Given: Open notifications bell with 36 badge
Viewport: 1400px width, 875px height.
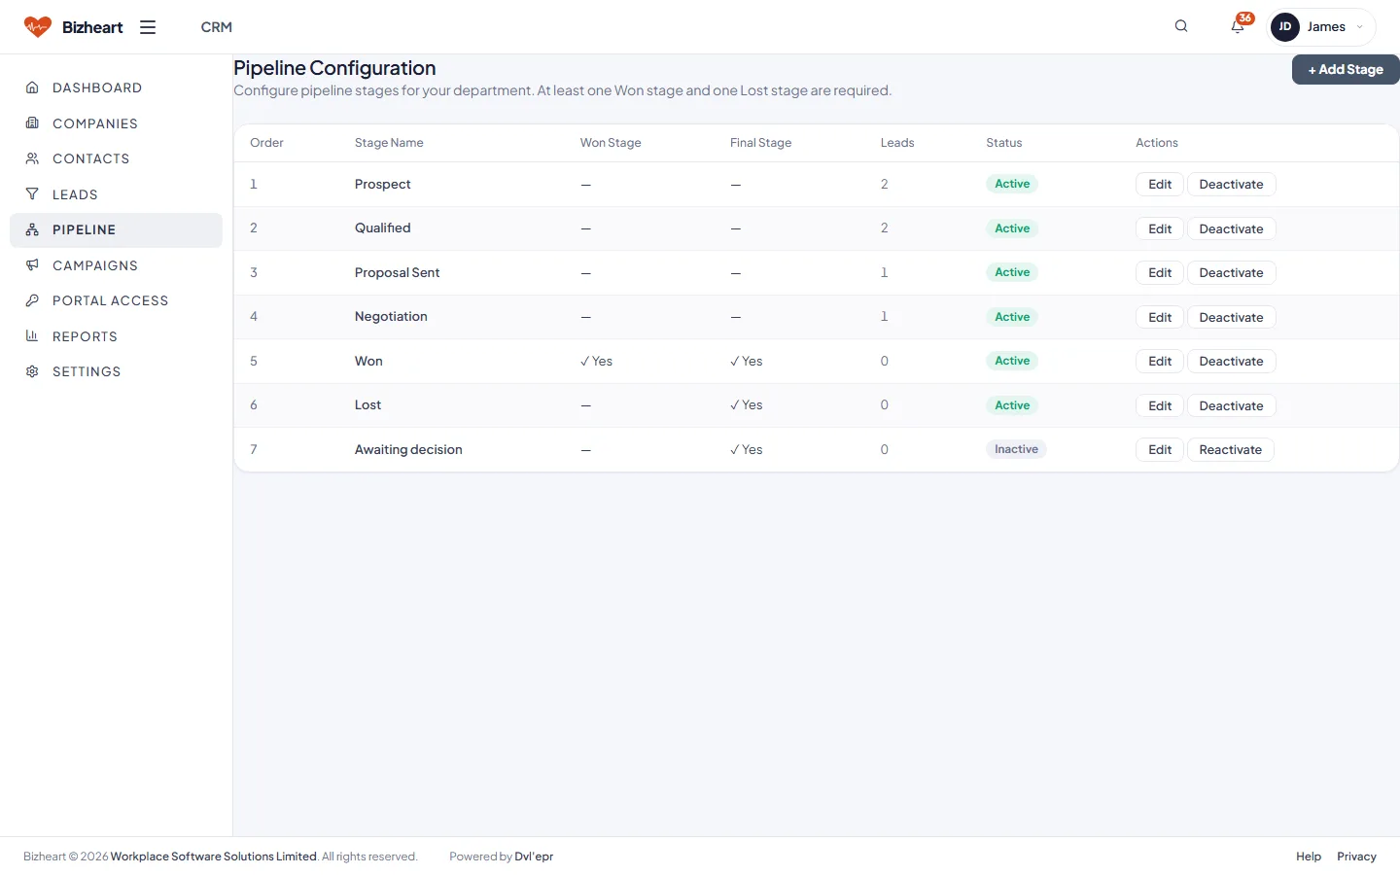Looking at the screenshot, I should click(1238, 26).
